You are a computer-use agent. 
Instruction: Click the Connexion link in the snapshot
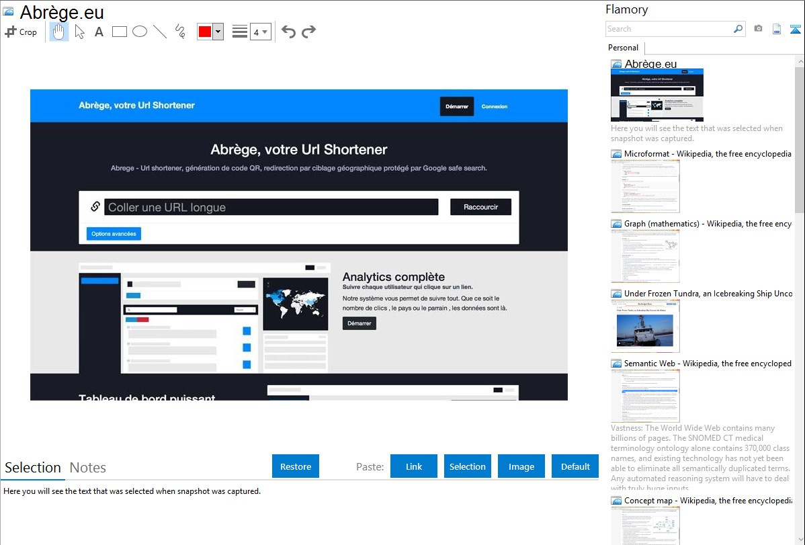tap(495, 106)
